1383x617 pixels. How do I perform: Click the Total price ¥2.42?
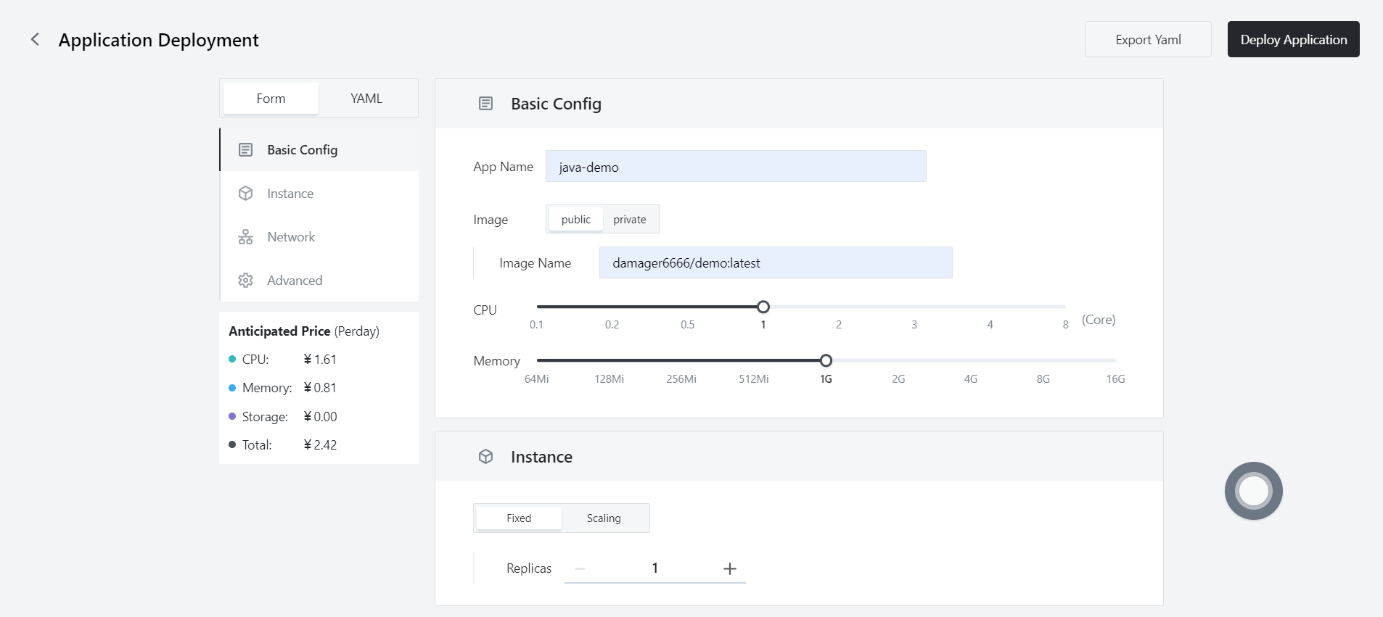[320, 445]
